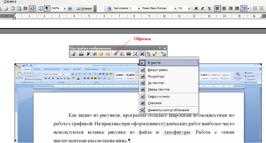The image size is (266, 143).
Task: Select the crop (Обрезка) tool
Action: (116, 54)
